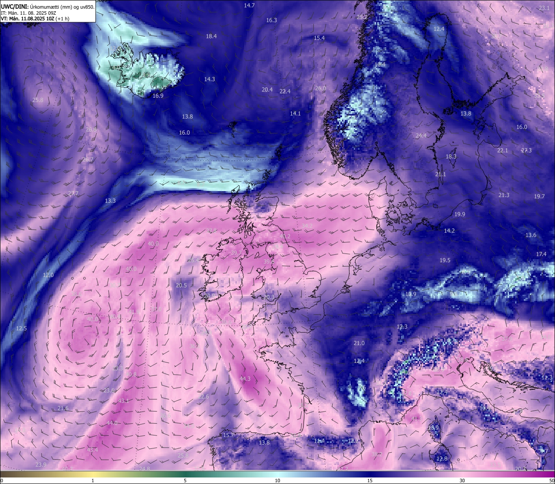This screenshot has width=555, height=484.
Task: Click the 14.1 value north of Shetland
Action: (295, 114)
